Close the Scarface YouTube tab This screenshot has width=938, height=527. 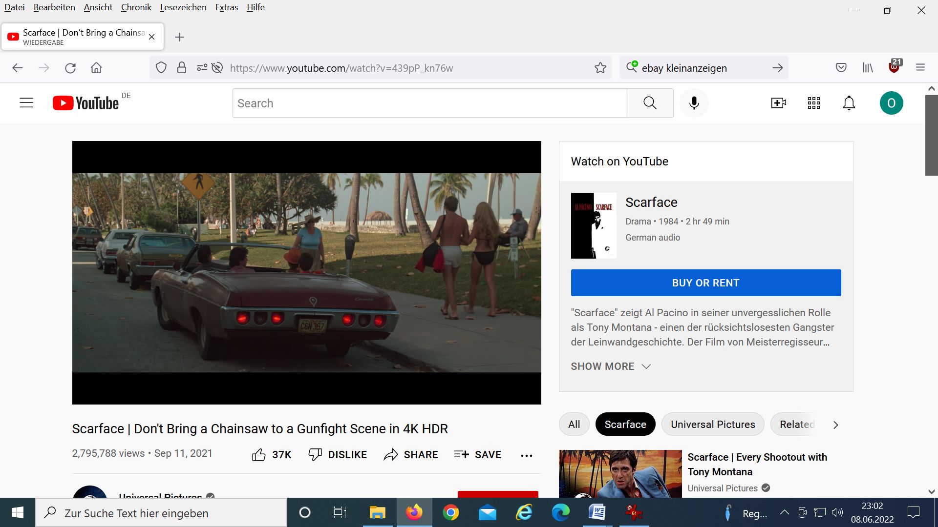tap(152, 37)
